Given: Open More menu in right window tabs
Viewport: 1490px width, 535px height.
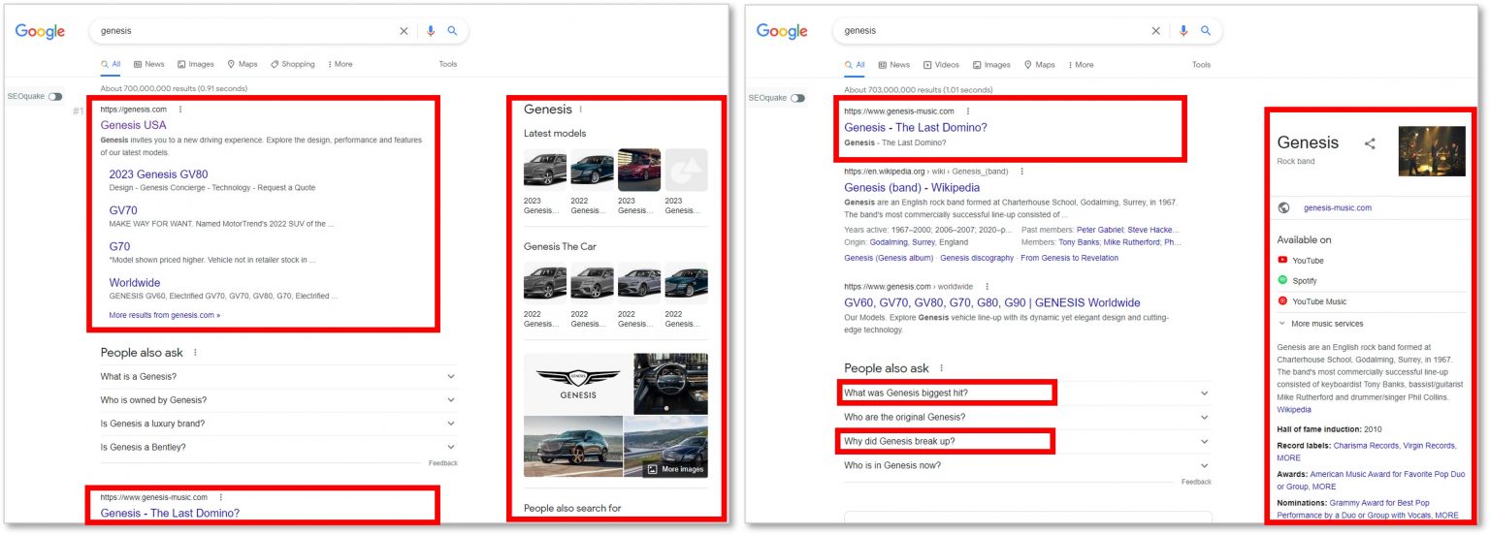Looking at the screenshot, I should point(1081,65).
